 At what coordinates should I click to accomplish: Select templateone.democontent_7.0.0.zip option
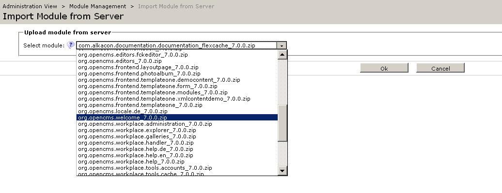coord(177,79)
